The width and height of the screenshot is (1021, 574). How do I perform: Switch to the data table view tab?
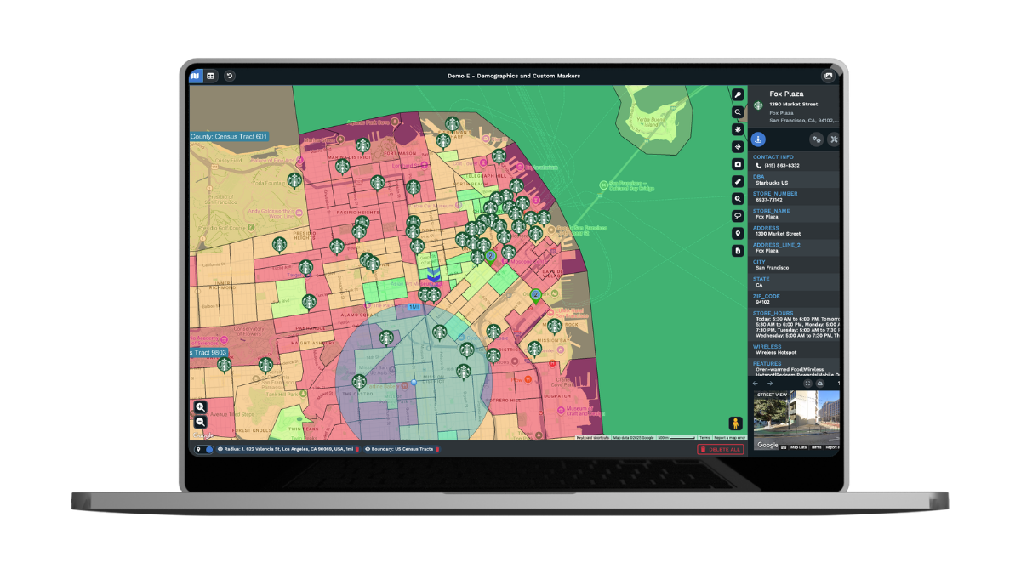(210, 76)
